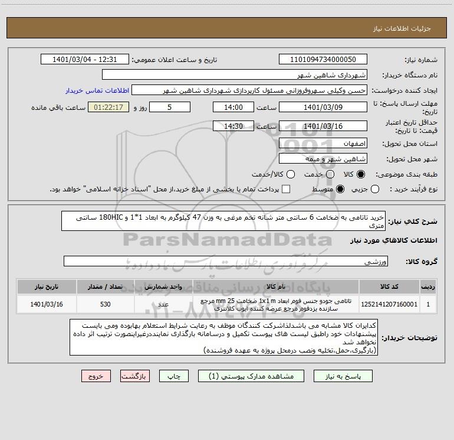Click the بازگشت back button
454x440 pixels.
pos(135,376)
